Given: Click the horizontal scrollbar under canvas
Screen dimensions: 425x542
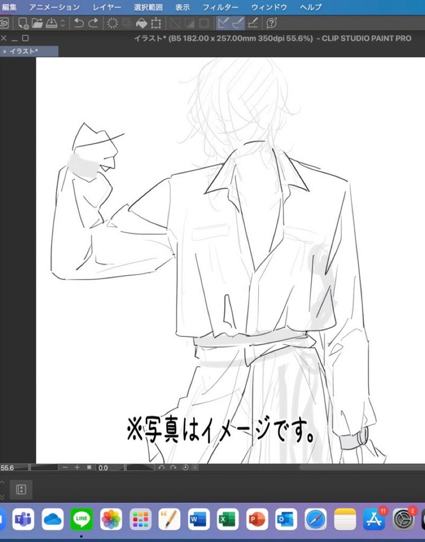Looking at the screenshot, I should (362, 467).
